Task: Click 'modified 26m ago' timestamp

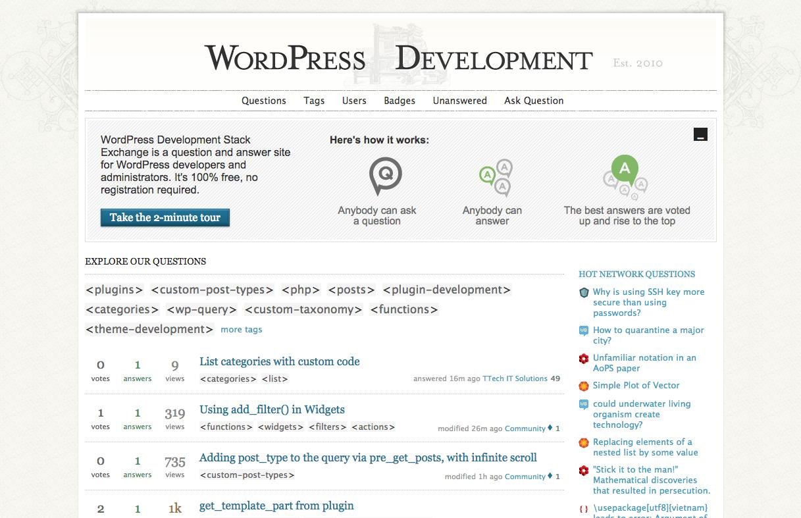Action: coord(470,428)
